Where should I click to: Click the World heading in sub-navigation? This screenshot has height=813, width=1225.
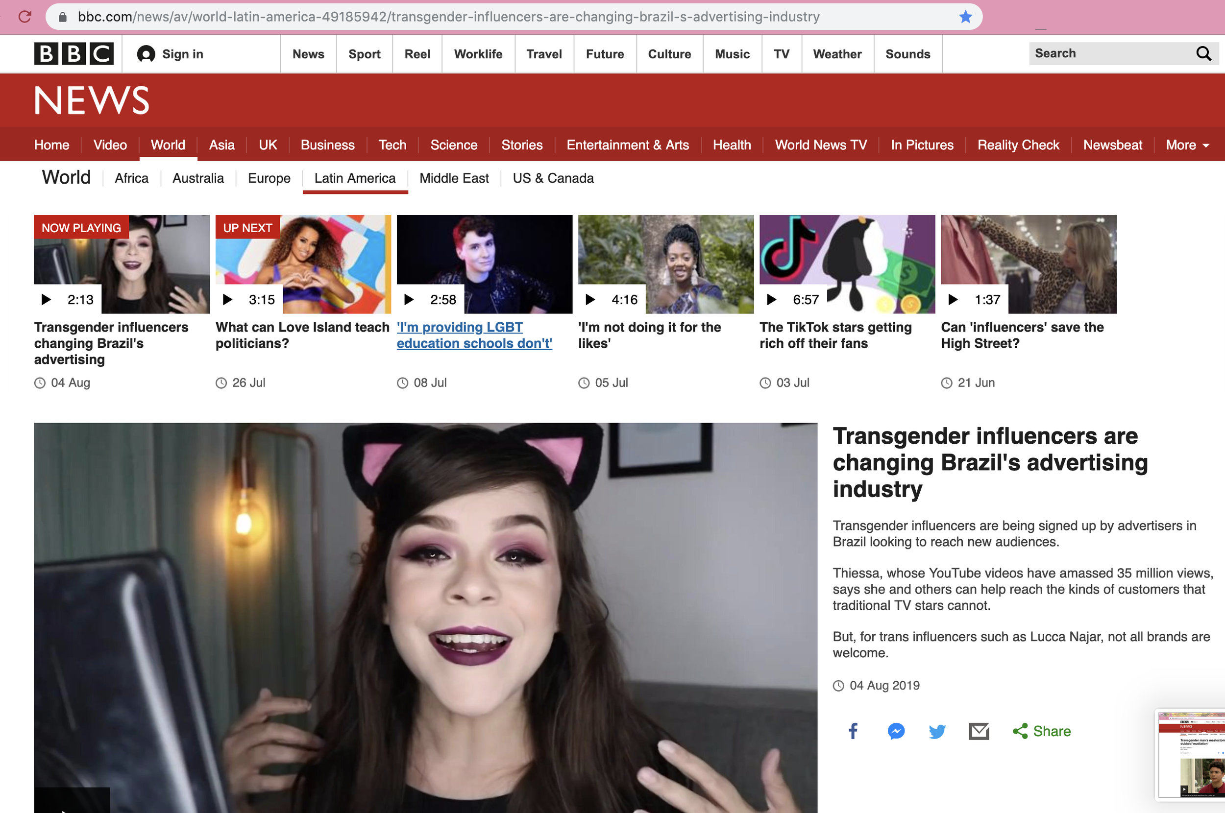66,177
